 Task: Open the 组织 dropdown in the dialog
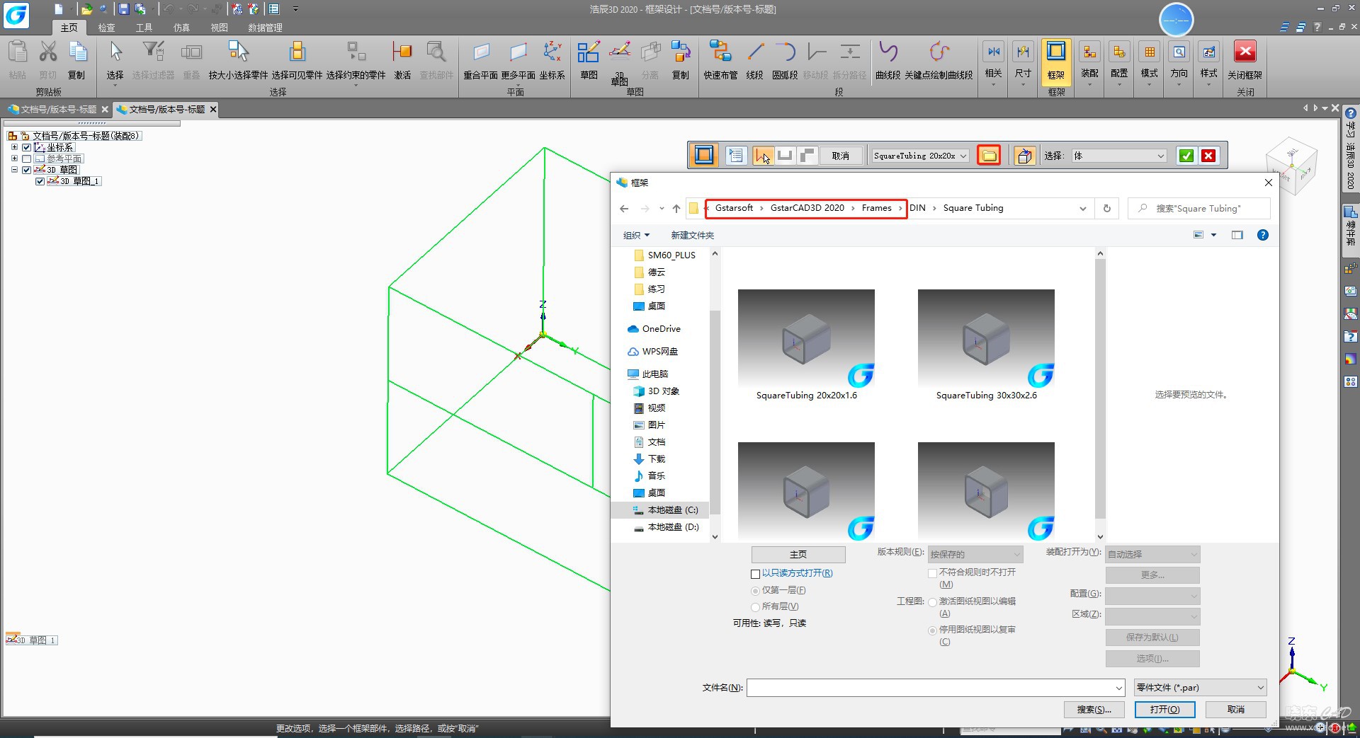click(636, 235)
